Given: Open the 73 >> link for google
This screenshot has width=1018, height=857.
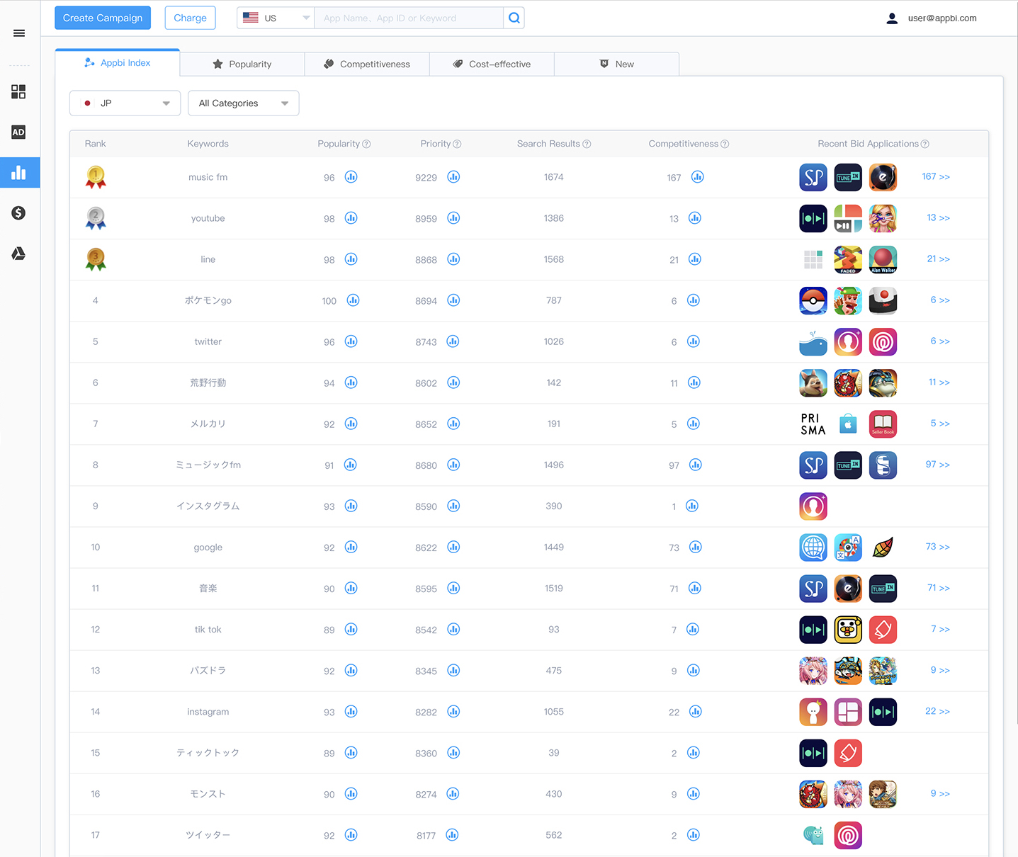Looking at the screenshot, I should coord(938,546).
